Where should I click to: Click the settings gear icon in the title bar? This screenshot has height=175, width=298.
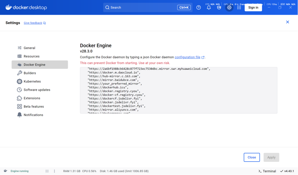pos(229,7)
